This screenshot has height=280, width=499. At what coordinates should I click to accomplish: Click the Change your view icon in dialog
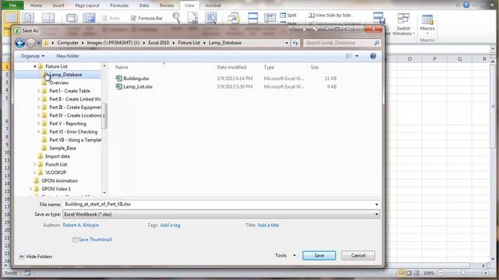click(x=349, y=56)
